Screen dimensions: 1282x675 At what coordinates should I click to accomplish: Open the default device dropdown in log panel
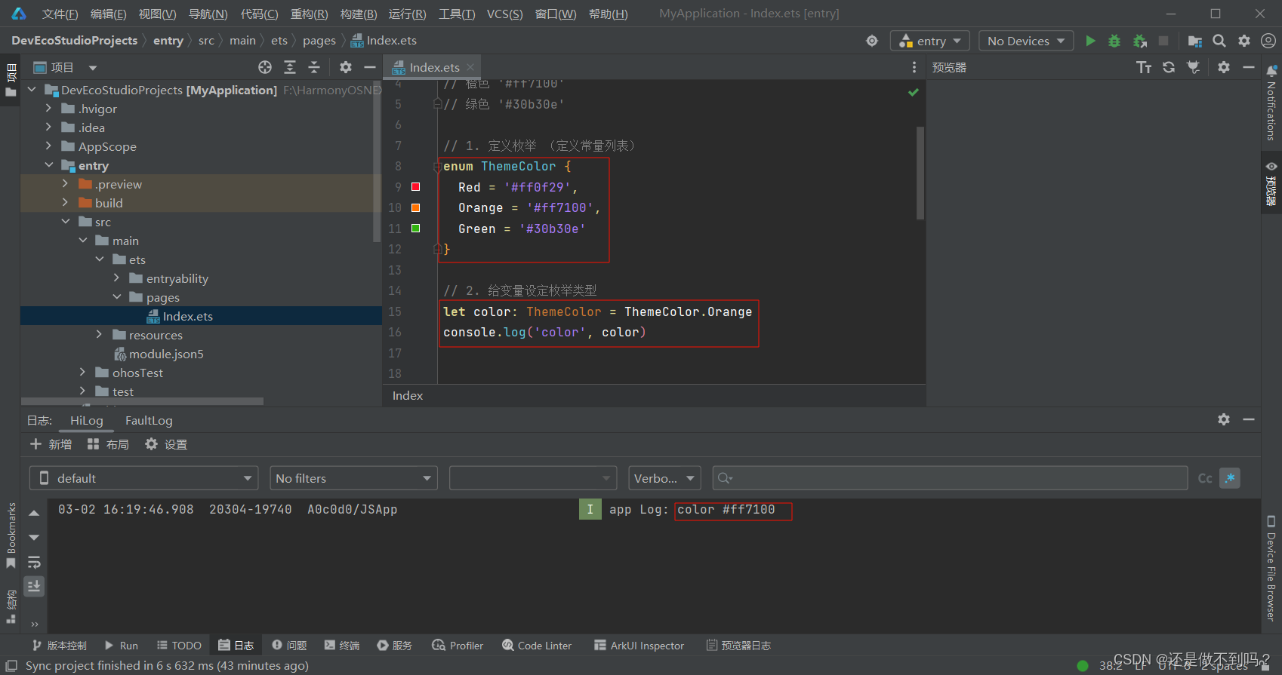pos(144,478)
